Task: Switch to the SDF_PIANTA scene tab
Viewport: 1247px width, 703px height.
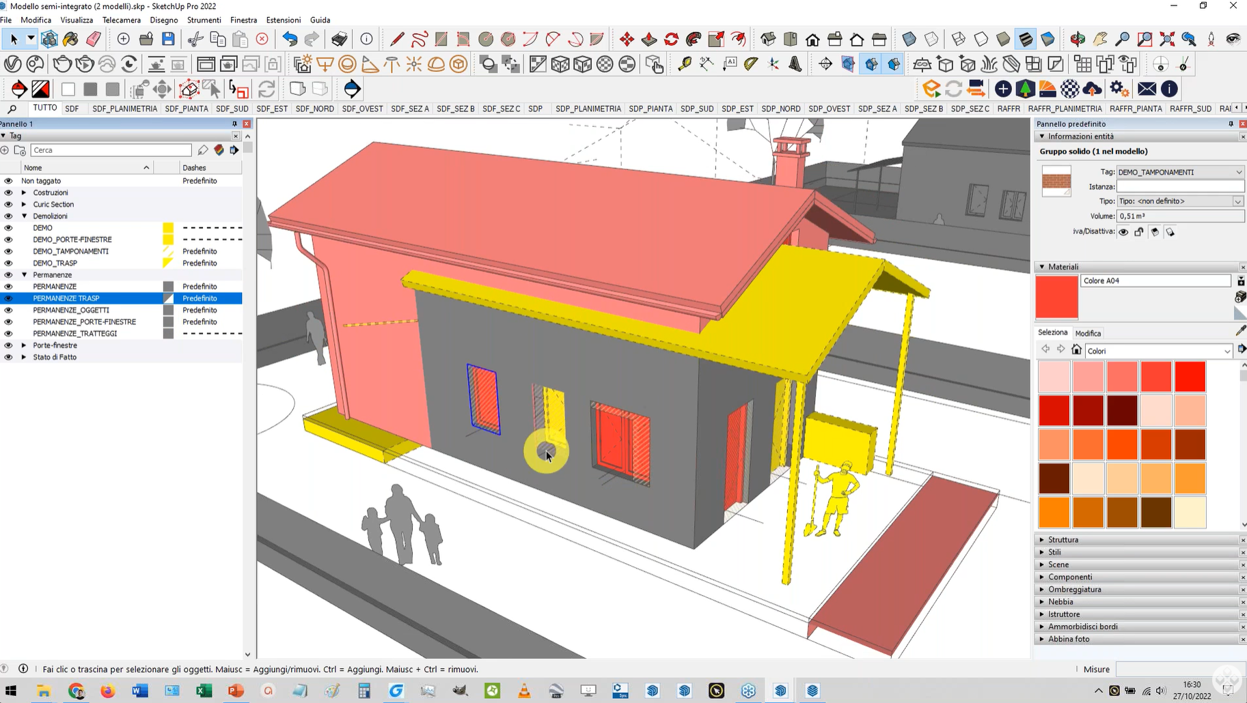Action: [x=186, y=109]
